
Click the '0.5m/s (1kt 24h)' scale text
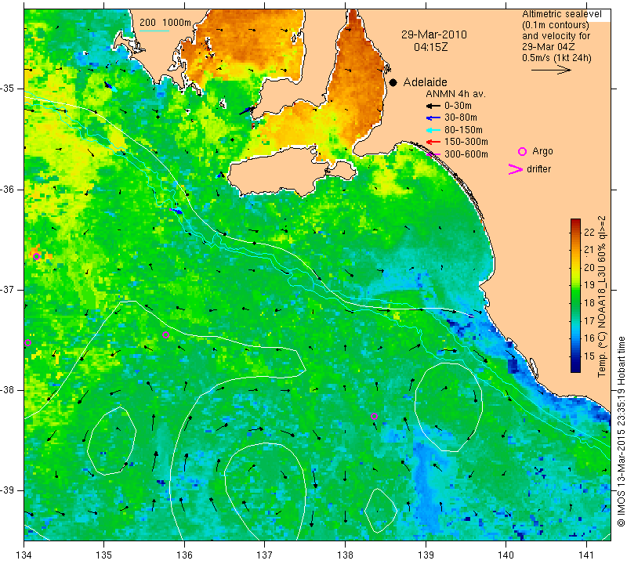[556, 57]
